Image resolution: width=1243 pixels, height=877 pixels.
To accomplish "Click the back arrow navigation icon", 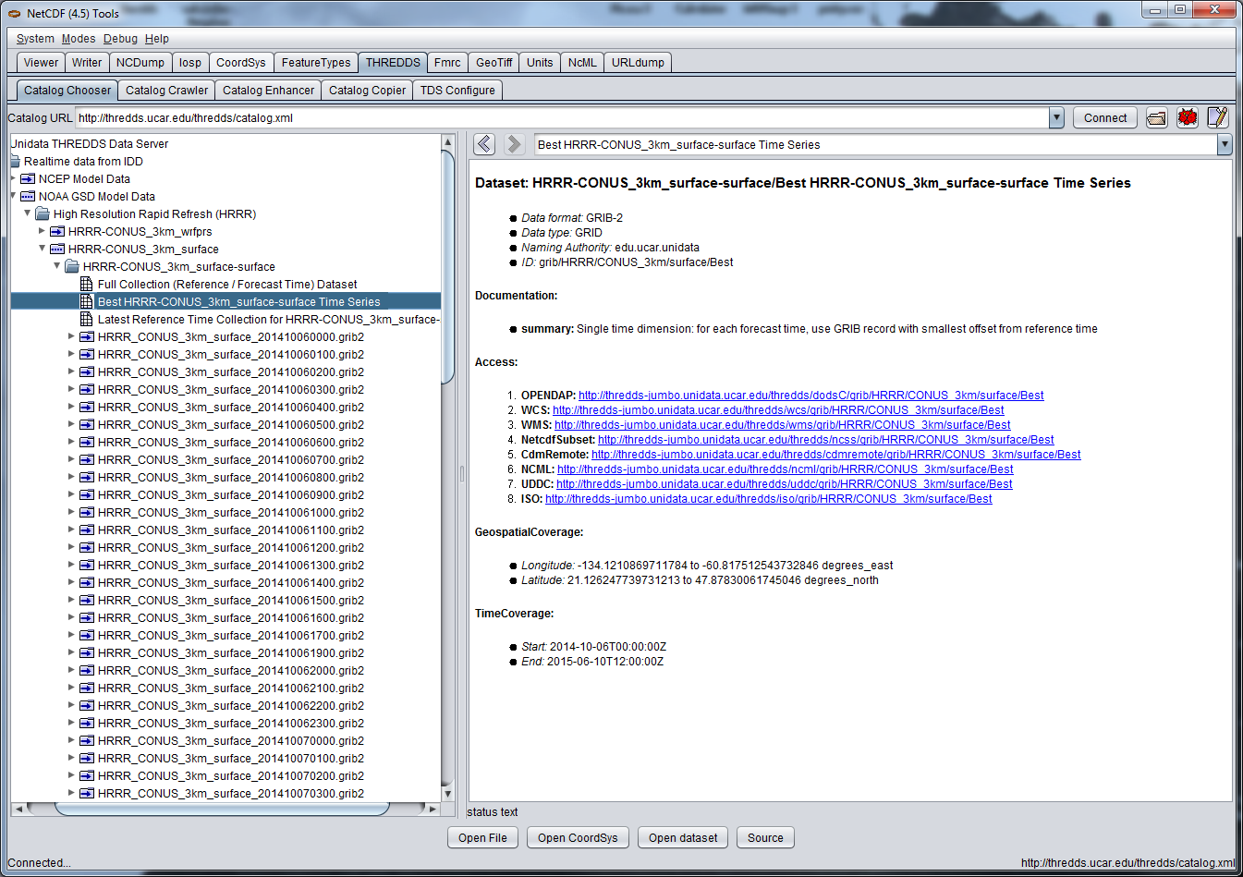I will 484,144.
